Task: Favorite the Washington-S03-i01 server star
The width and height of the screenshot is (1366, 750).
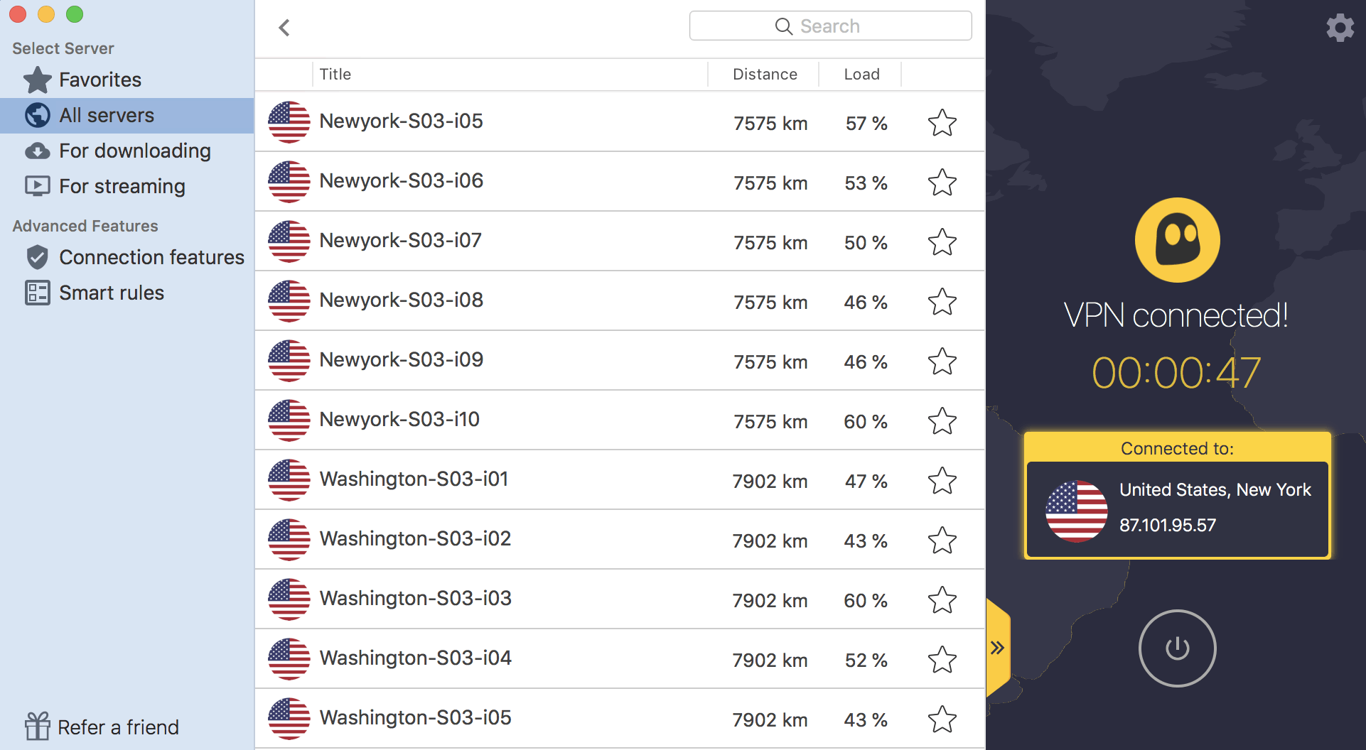Action: pos(942,481)
